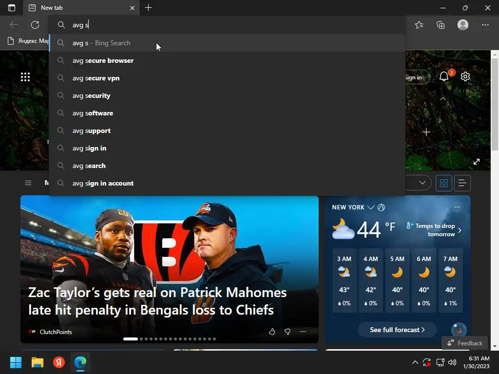Screen dimensions: 499x374
Task: Open the feed hamburger menu
Action: coord(28,183)
